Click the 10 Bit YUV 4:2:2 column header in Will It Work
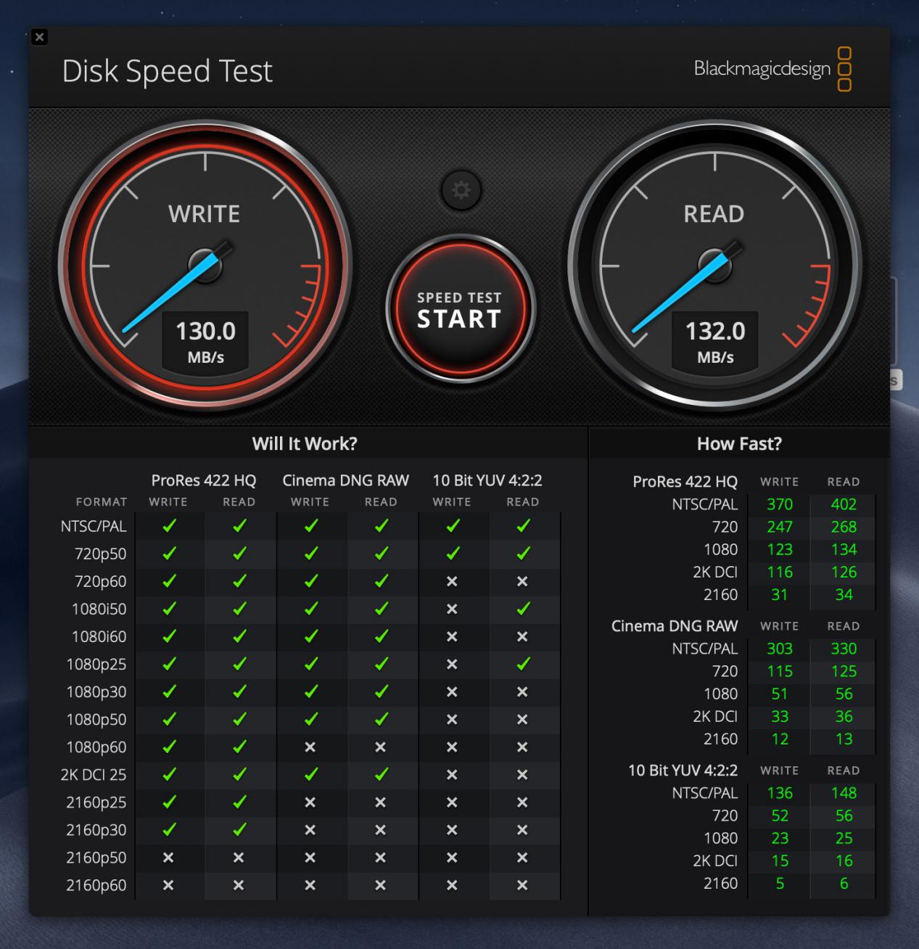Viewport: 919px width, 949px height. click(x=487, y=480)
